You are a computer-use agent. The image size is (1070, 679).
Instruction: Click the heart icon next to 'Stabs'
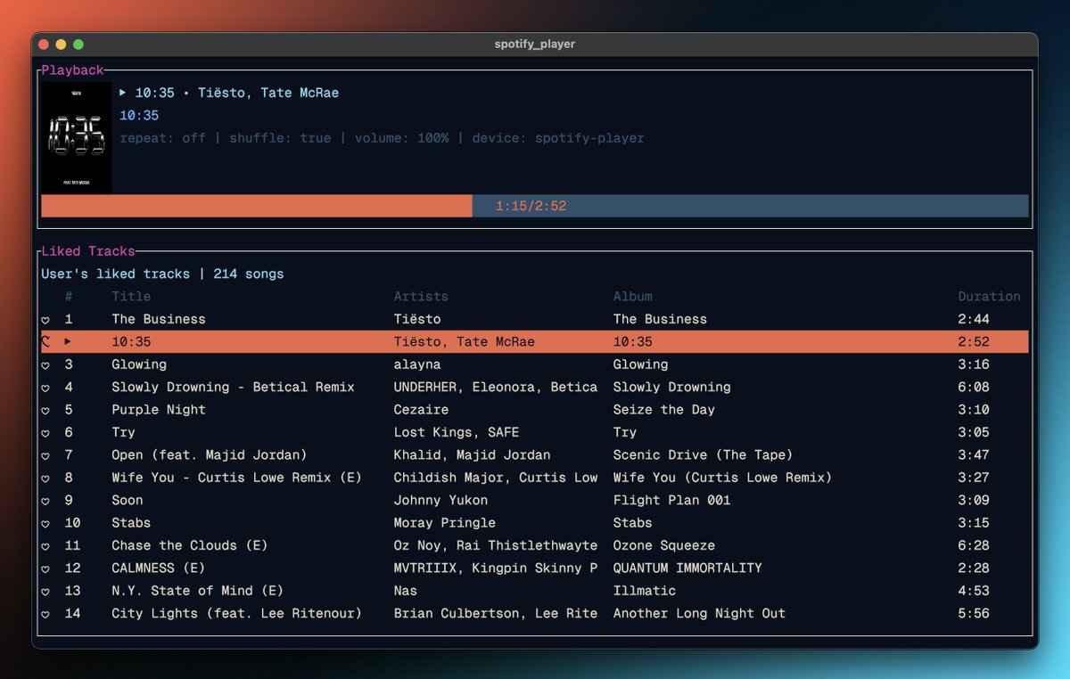(x=45, y=522)
